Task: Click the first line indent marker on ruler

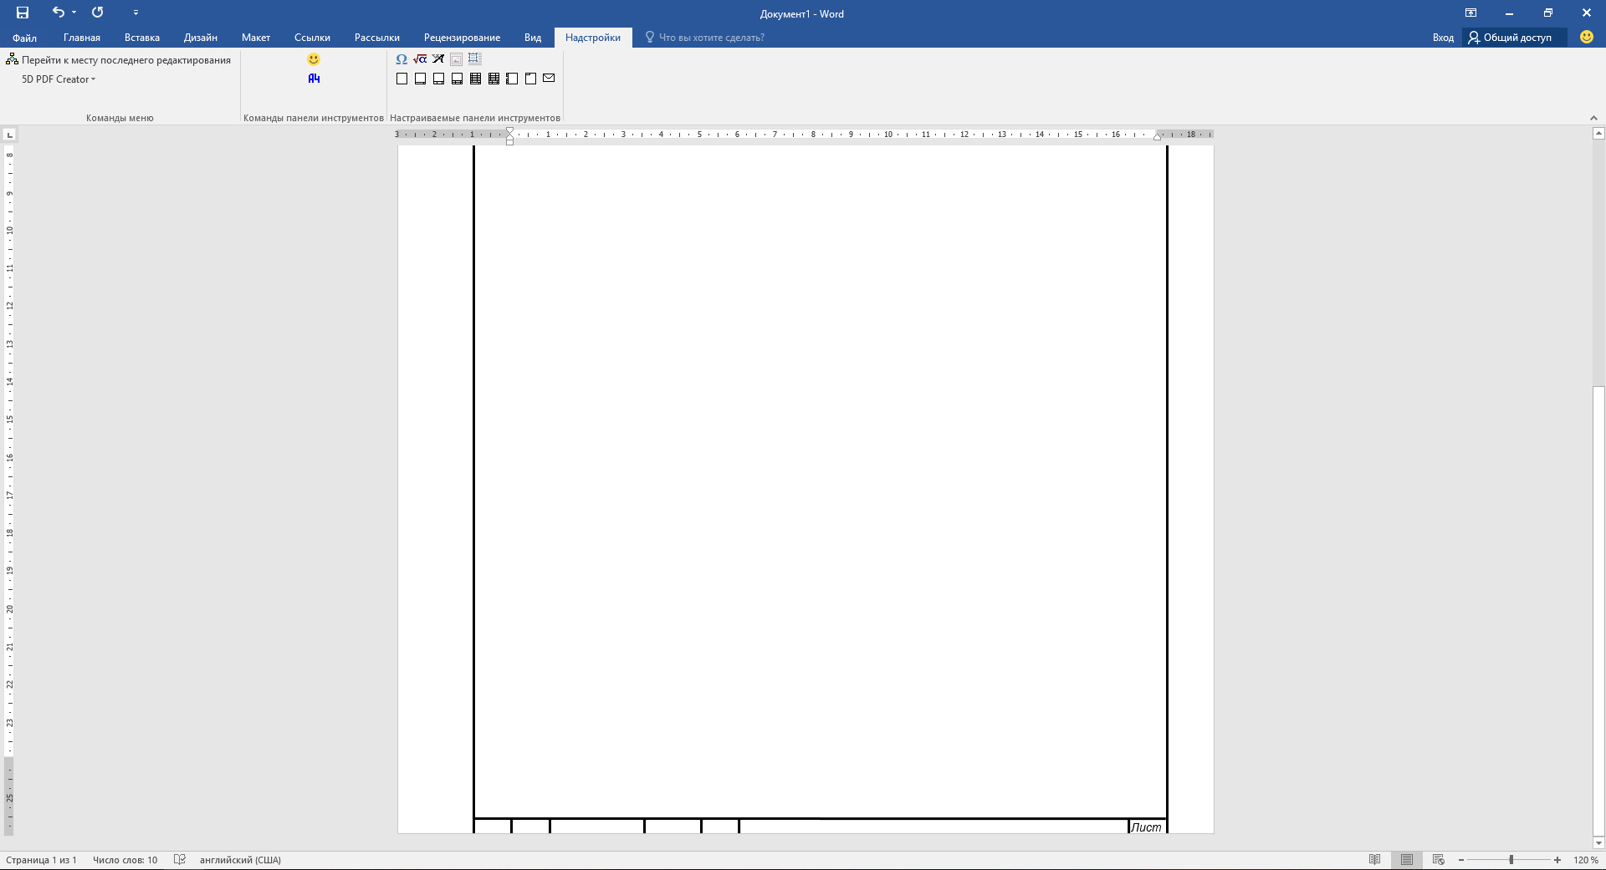Action: click(x=509, y=131)
